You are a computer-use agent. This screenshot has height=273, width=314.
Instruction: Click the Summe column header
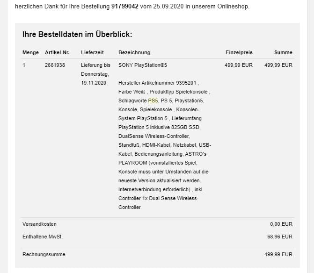283,52
